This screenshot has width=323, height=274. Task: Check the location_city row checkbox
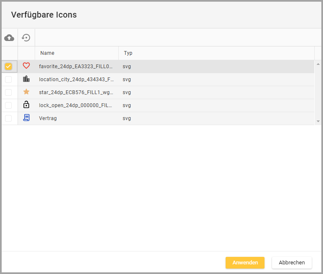(8, 79)
